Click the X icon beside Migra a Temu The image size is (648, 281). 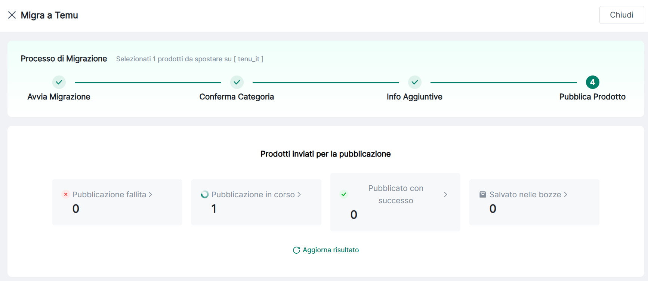click(12, 15)
